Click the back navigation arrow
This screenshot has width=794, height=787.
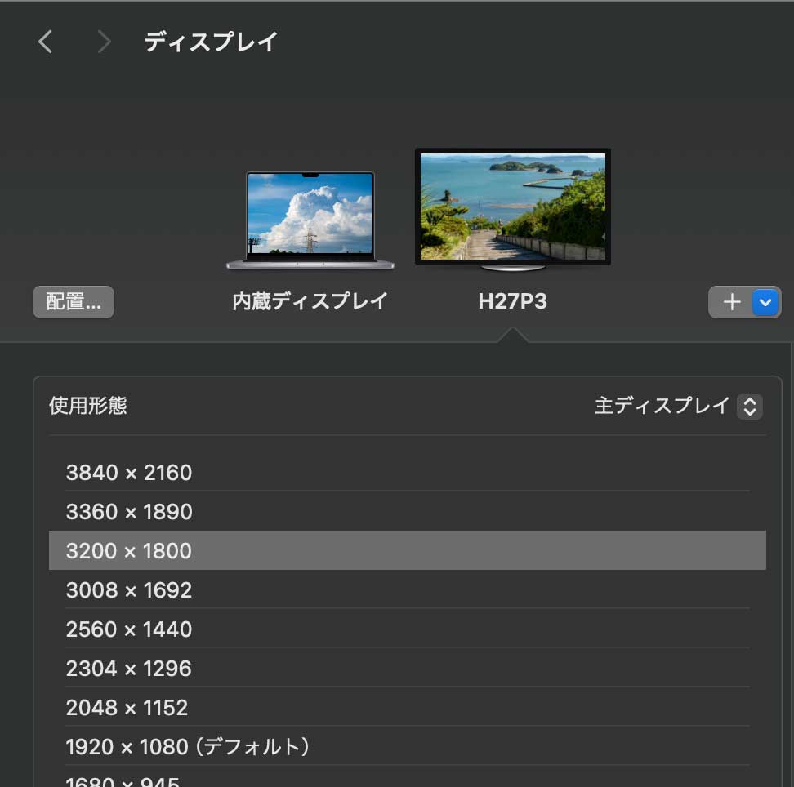click(45, 42)
